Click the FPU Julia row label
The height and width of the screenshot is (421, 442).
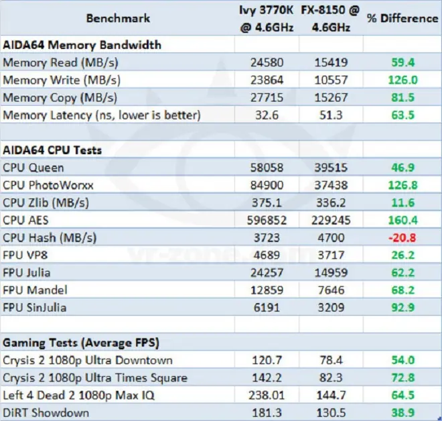(27, 273)
